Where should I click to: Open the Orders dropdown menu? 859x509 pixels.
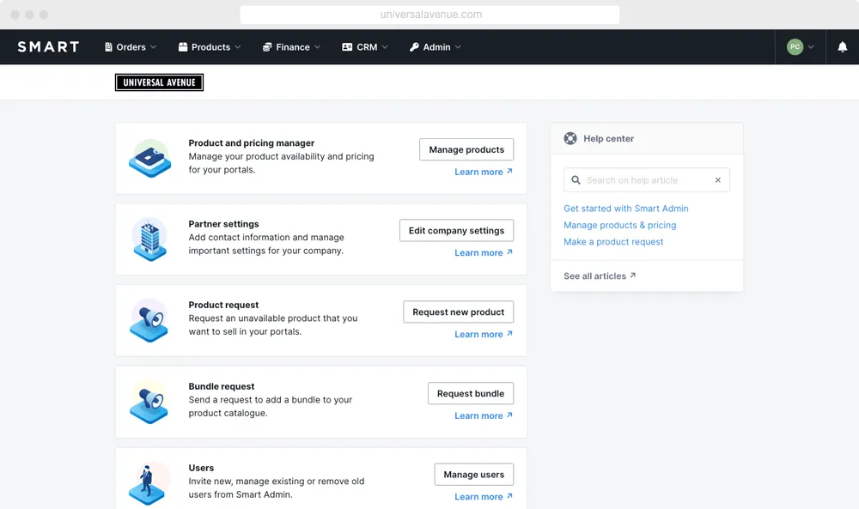[x=131, y=47]
